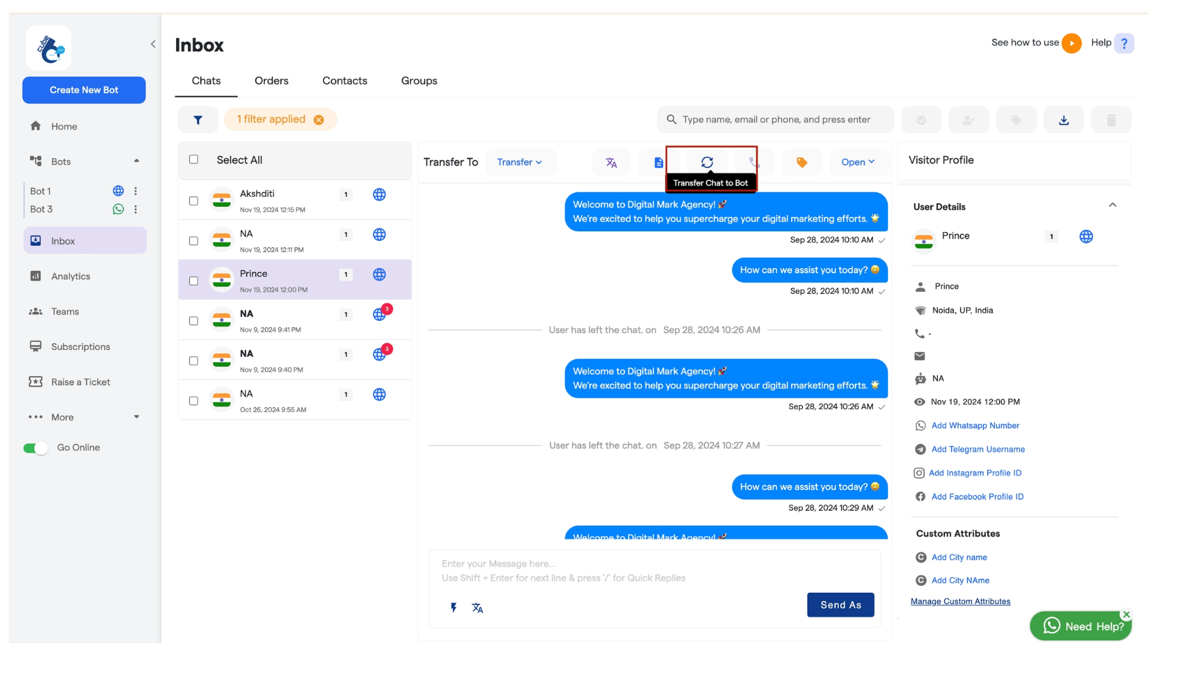Tick the checkbox for Akshditi chat
1177x681 pixels.
tap(194, 201)
